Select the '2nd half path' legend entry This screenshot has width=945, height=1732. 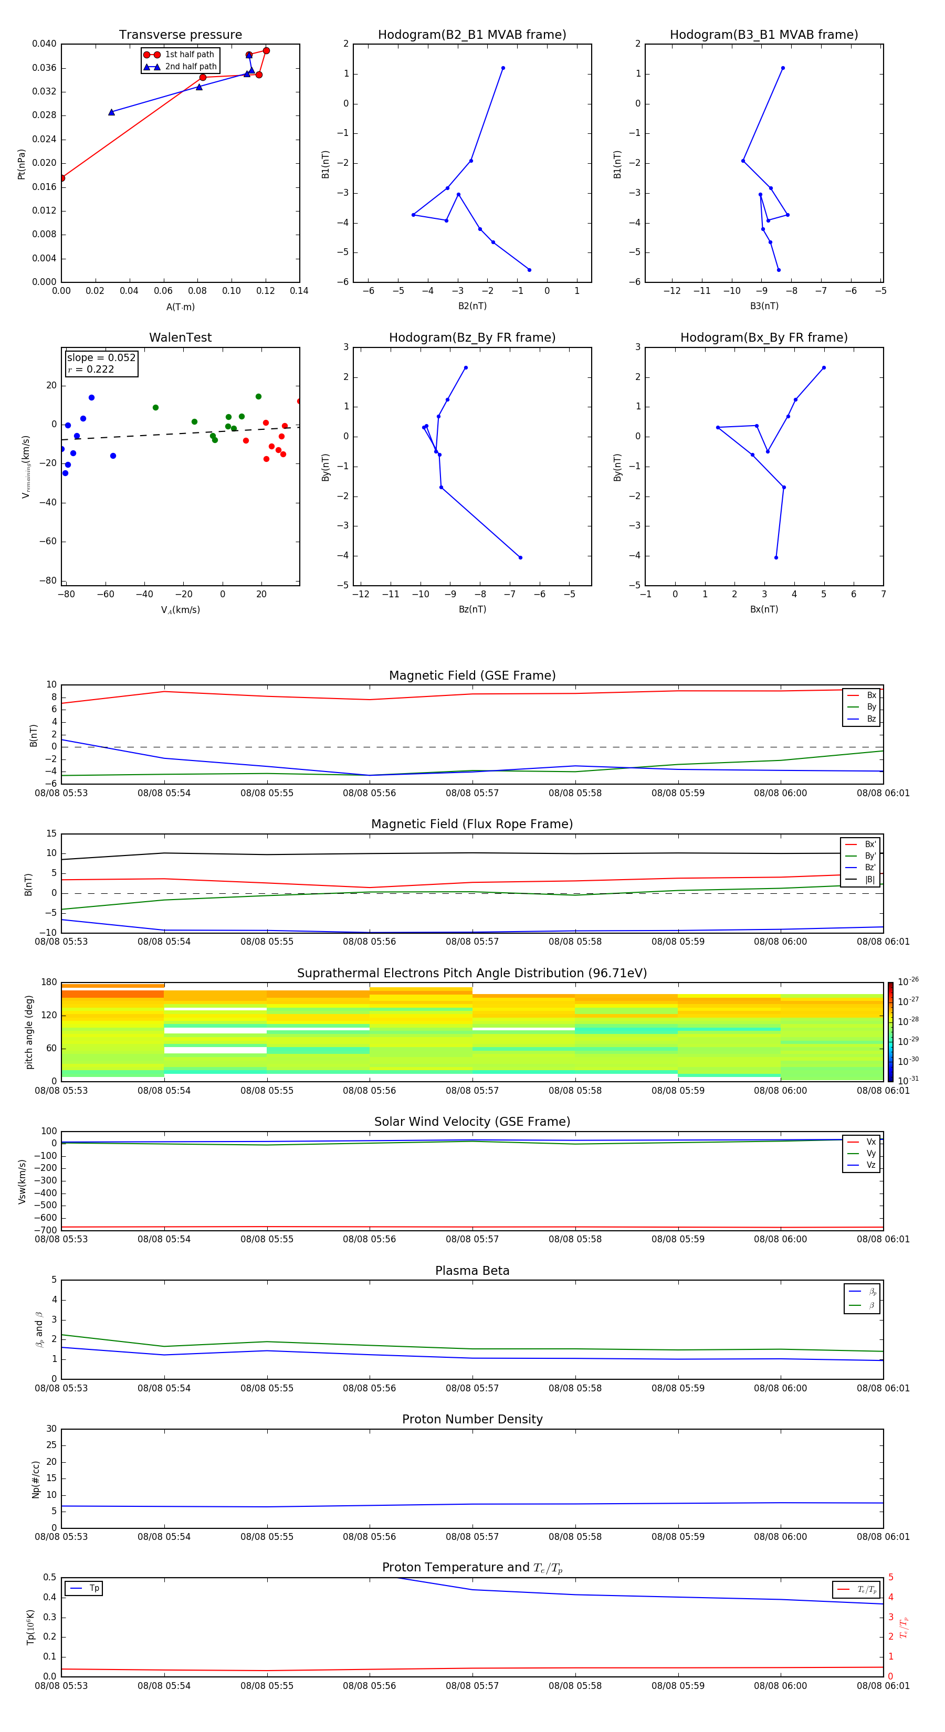[181, 67]
